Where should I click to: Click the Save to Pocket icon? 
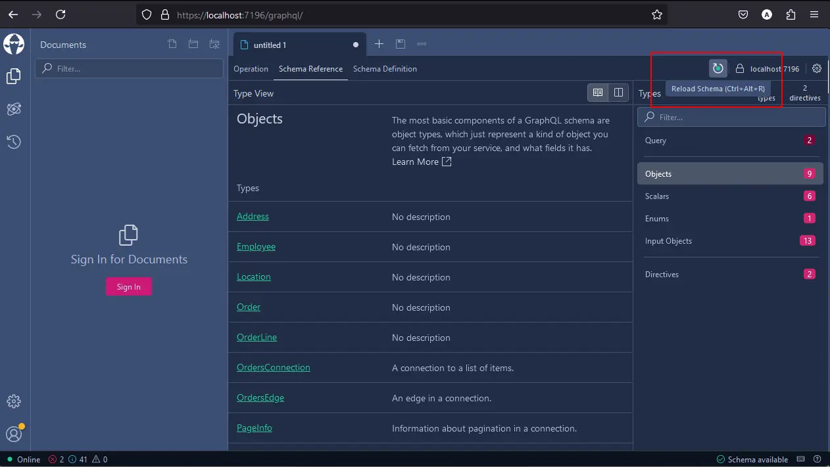pos(743,14)
